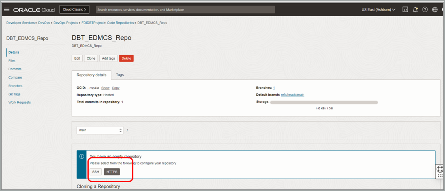Image resolution: width=445 pixels, height=191 pixels.
Task: Open the main branch selector dropdown
Action: click(100, 130)
